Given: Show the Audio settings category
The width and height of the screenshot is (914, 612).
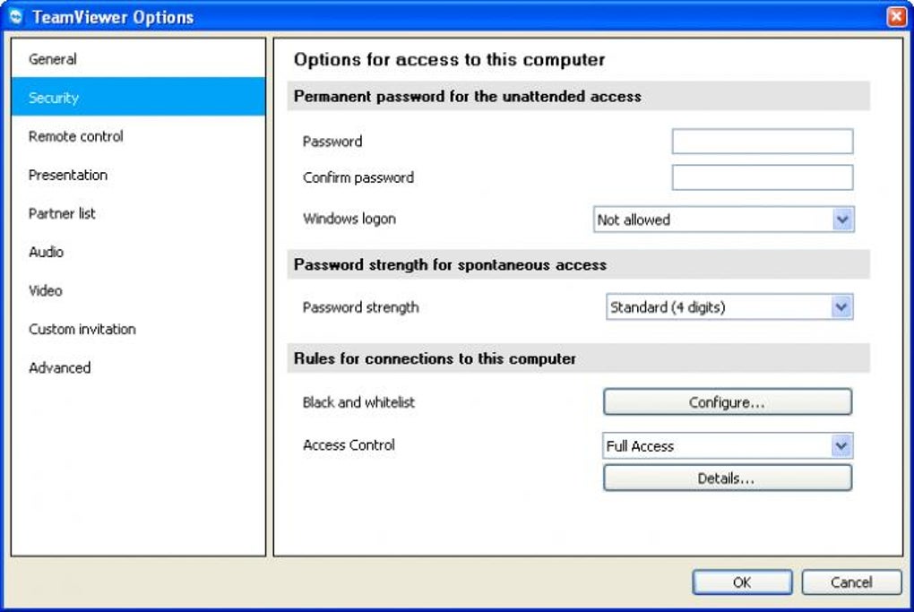Looking at the screenshot, I should click(46, 252).
